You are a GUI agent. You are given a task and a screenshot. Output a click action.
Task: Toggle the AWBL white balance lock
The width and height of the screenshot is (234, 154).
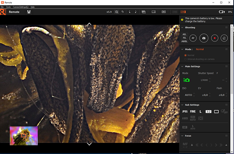[185, 41]
